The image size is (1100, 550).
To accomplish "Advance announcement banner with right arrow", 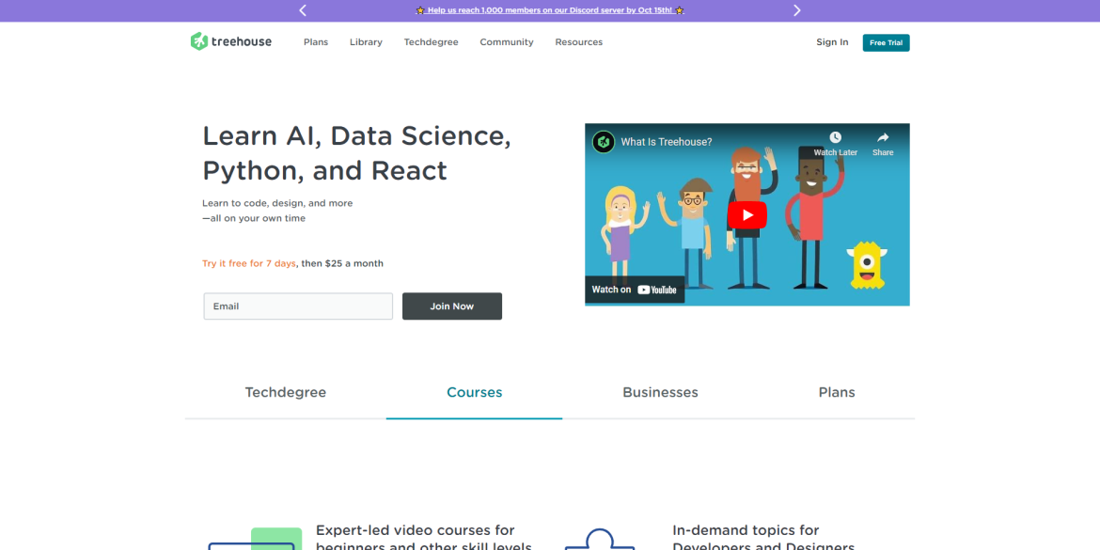I will (797, 10).
